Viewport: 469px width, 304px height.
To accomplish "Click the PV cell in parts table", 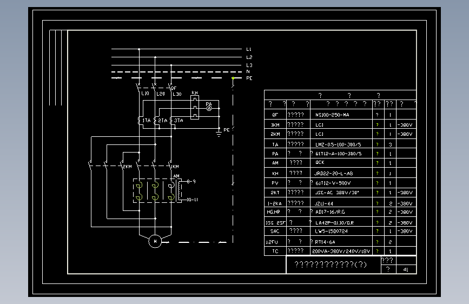I will click(275, 183).
